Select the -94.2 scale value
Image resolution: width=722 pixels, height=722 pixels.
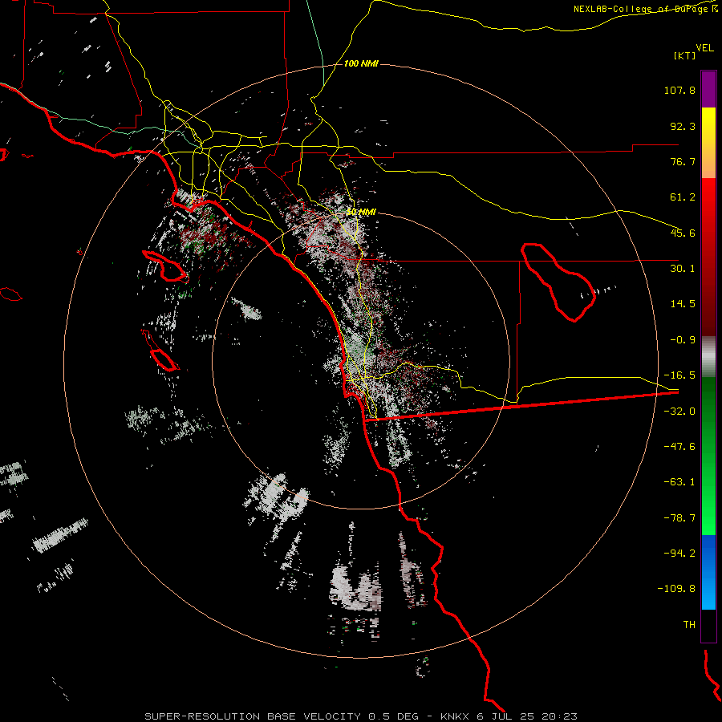(679, 554)
